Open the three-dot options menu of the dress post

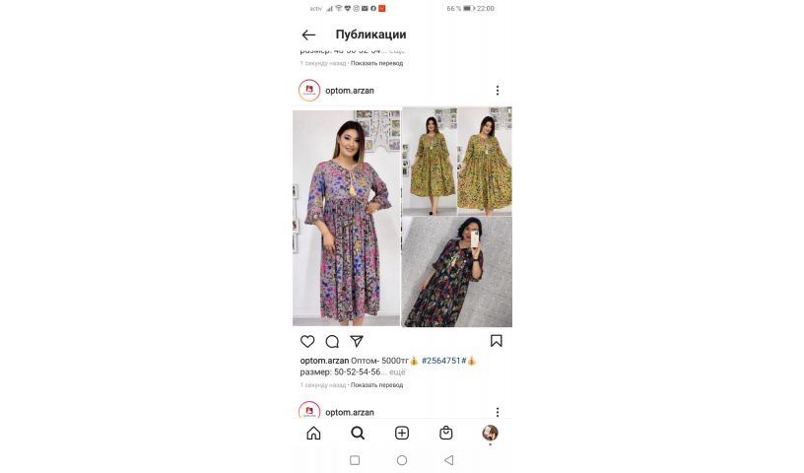coord(498,91)
